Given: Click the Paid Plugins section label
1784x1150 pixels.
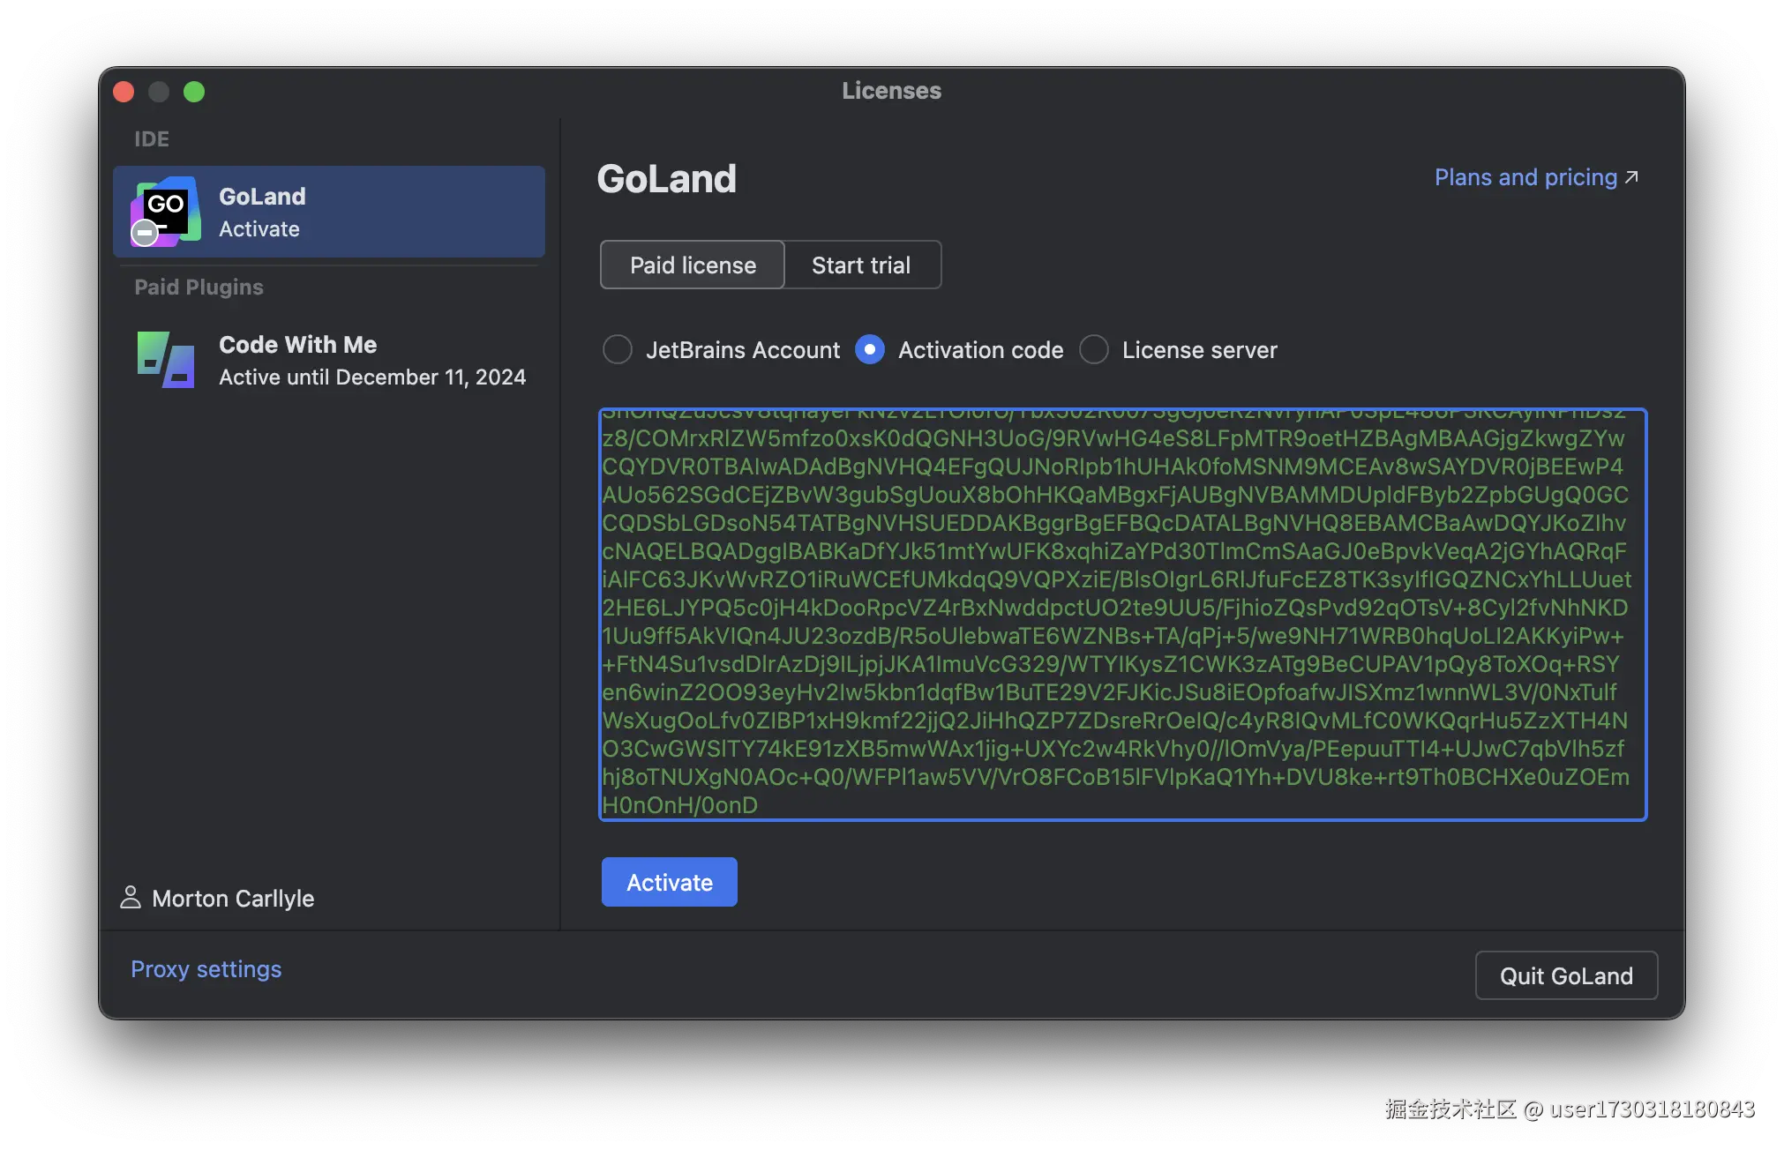Looking at the screenshot, I should point(199,287).
